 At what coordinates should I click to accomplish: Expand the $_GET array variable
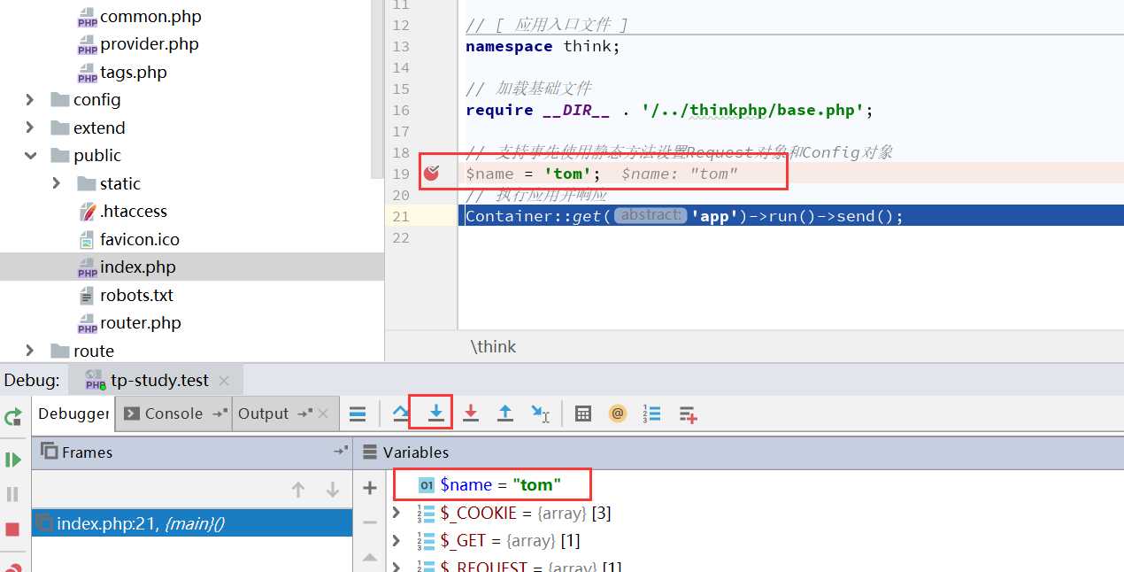pyautogui.click(x=397, y=540)
